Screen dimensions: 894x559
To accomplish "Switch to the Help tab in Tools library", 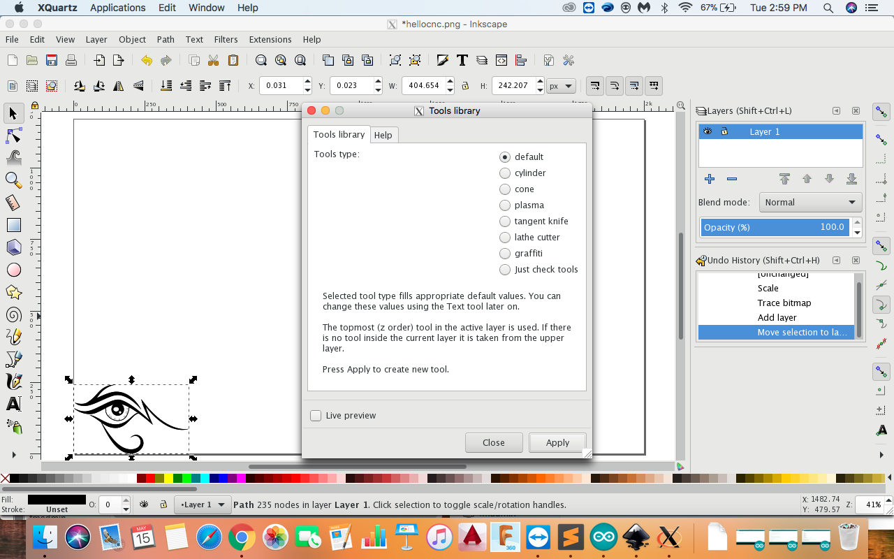I will click(x=383, y=135).
